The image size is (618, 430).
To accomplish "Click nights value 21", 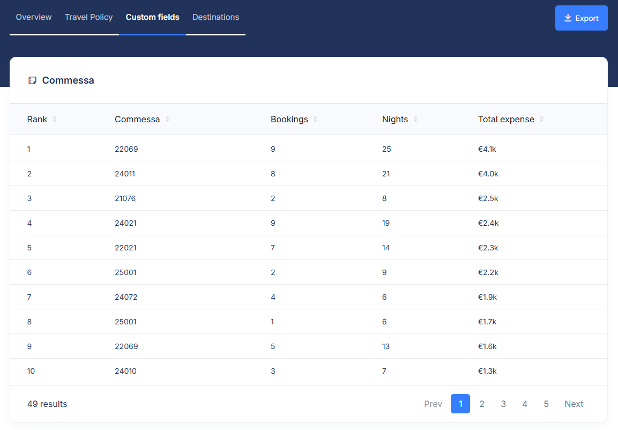I will (x=386, y=174).
